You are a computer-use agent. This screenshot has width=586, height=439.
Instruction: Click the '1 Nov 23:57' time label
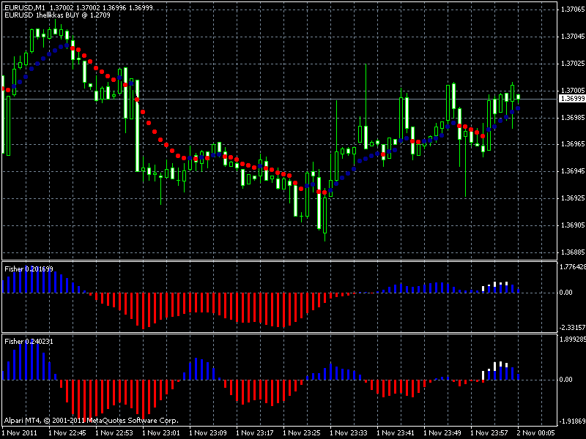[489, 433]
